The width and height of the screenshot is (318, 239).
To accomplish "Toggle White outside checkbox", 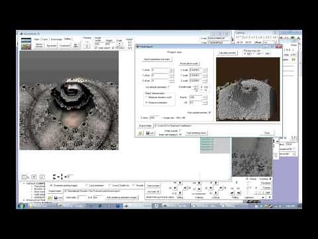I will click(x=180, y=131).
